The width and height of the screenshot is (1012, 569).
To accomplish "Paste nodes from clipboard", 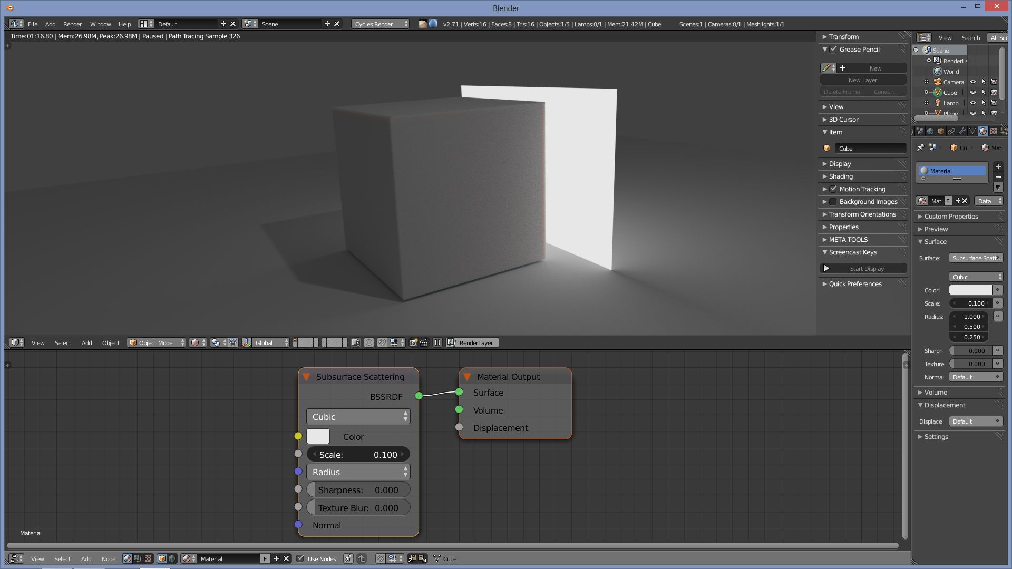I will point(422,558).
